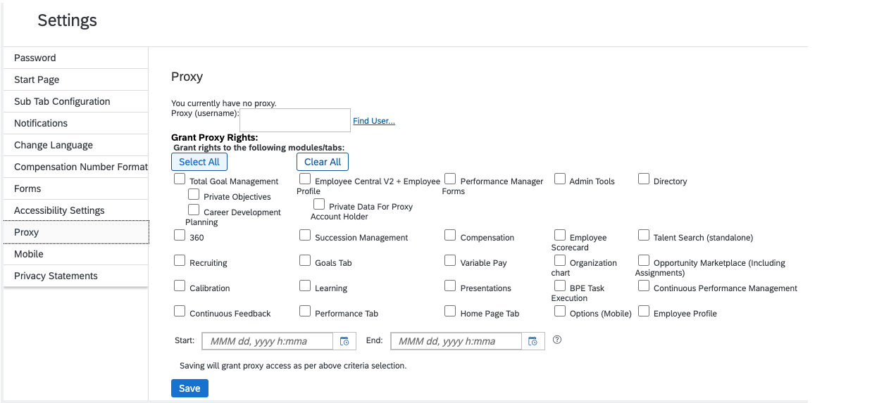Click the help question mark icon

[557, 340]
